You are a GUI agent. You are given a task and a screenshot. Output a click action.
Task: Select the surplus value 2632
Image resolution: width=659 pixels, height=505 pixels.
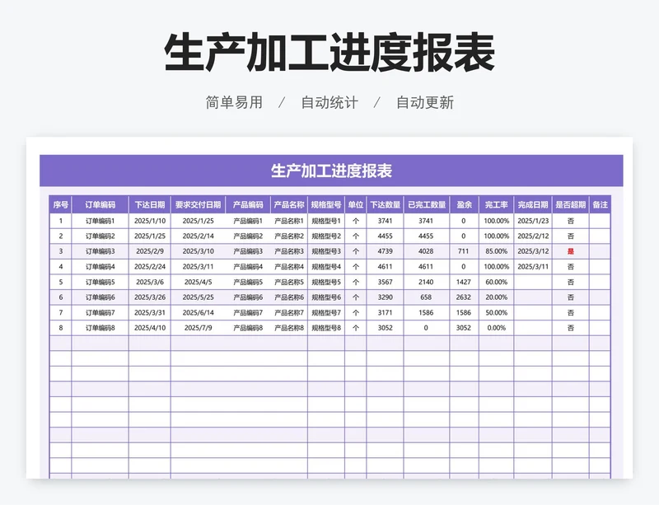click(464, 297)
